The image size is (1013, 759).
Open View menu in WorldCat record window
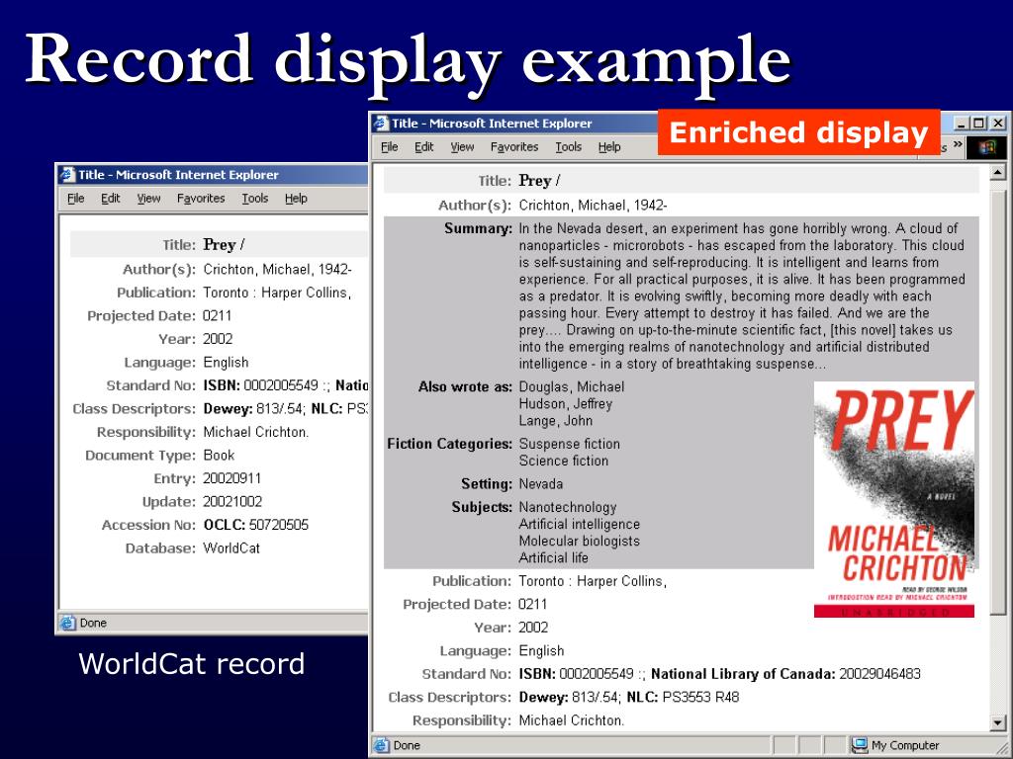click(148, 199)
